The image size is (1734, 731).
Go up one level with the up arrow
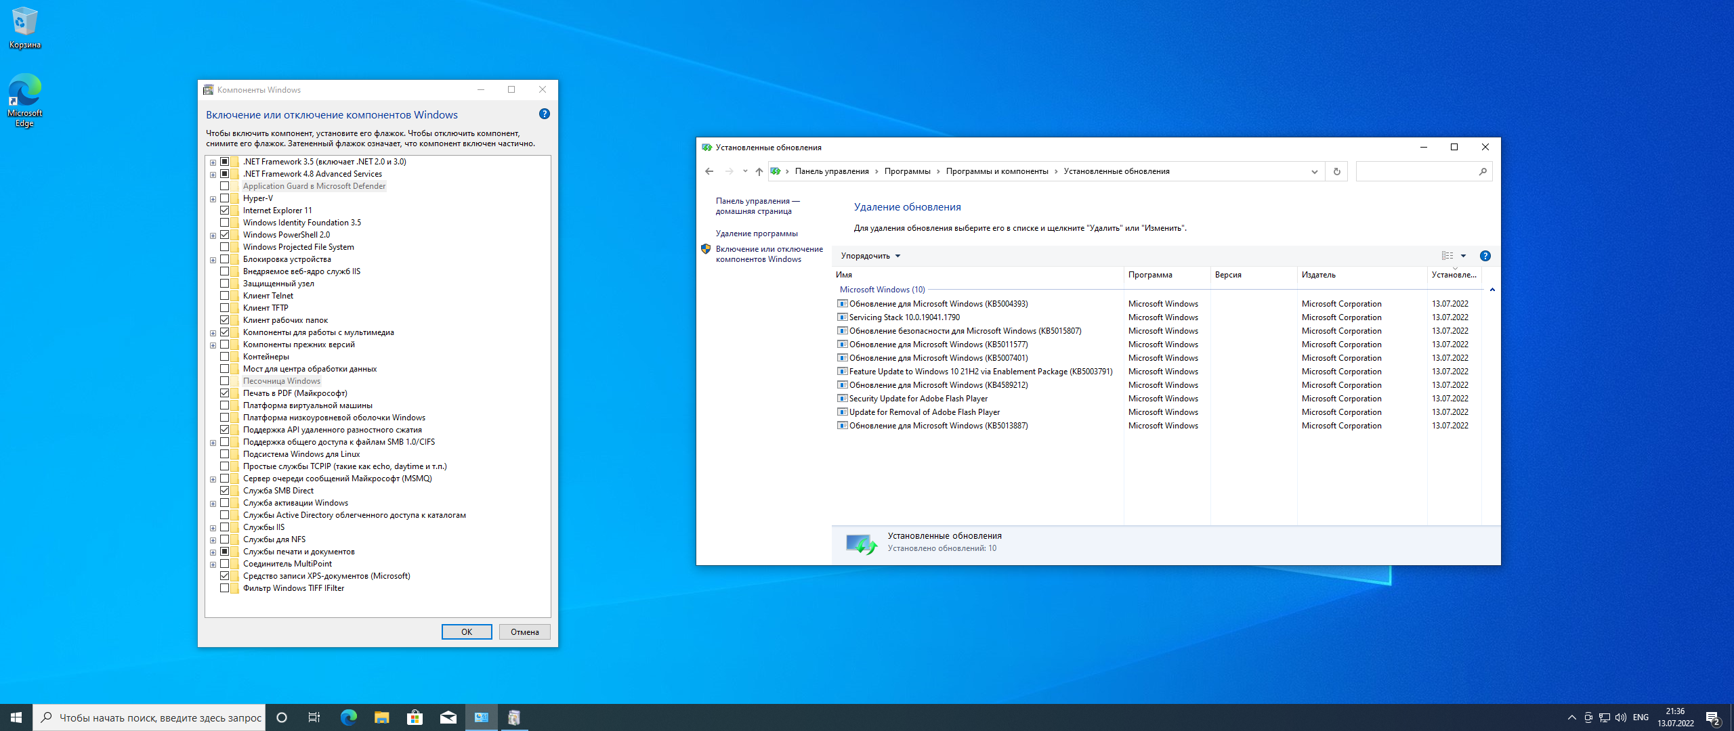759,171
